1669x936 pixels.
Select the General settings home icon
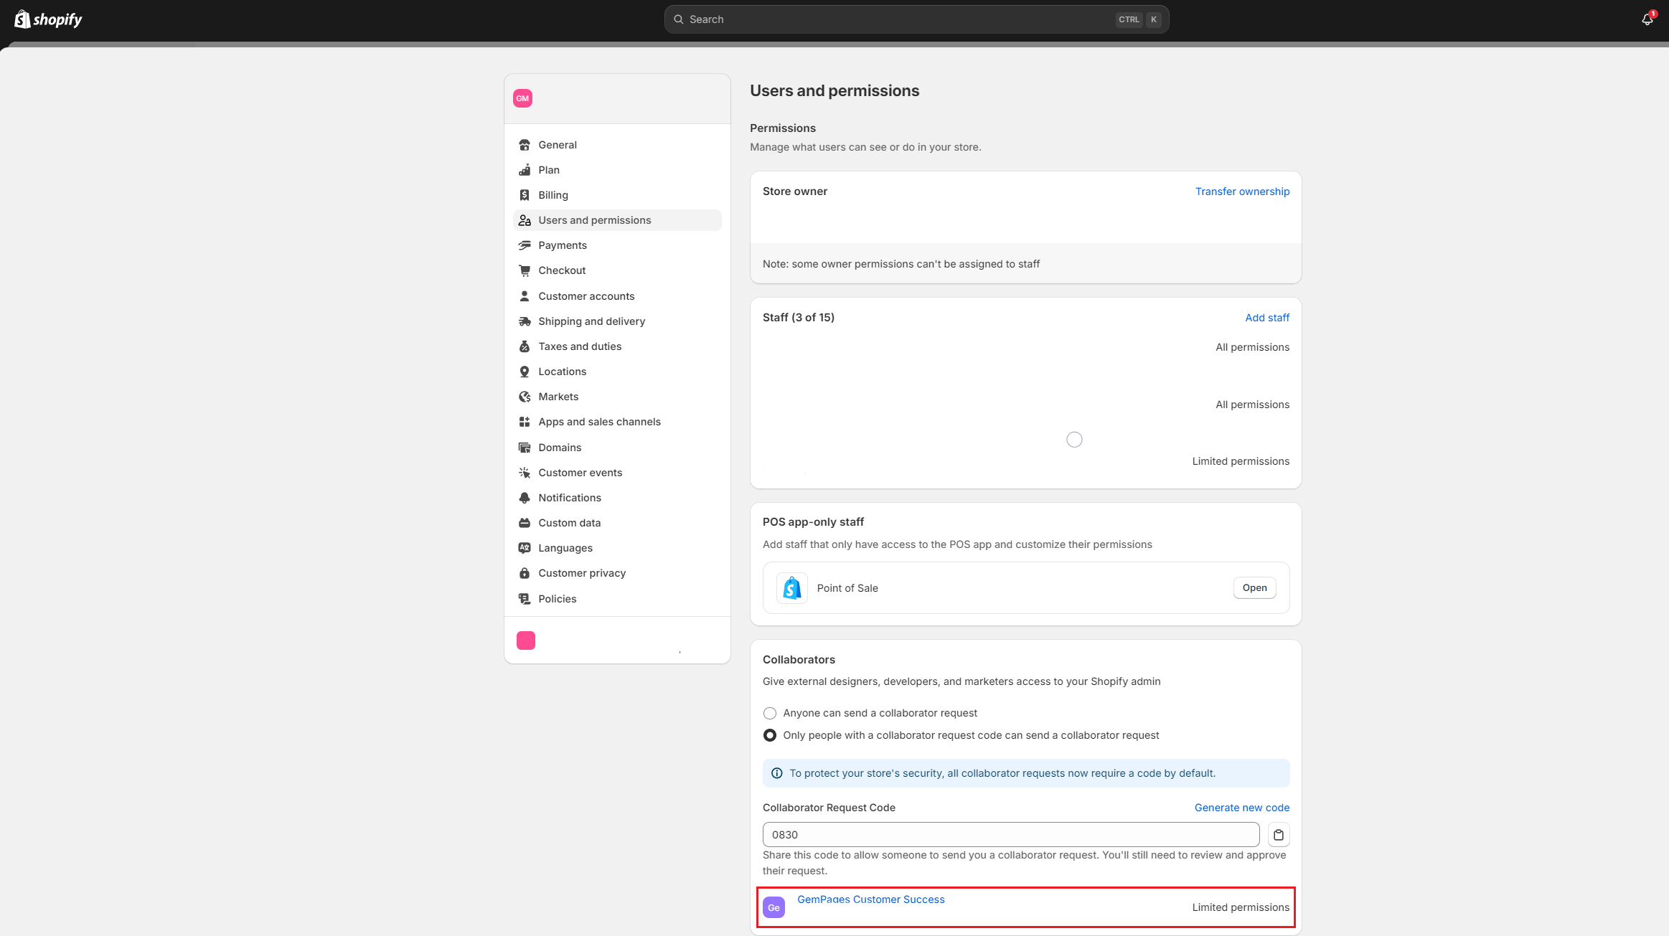coord(525,144)
